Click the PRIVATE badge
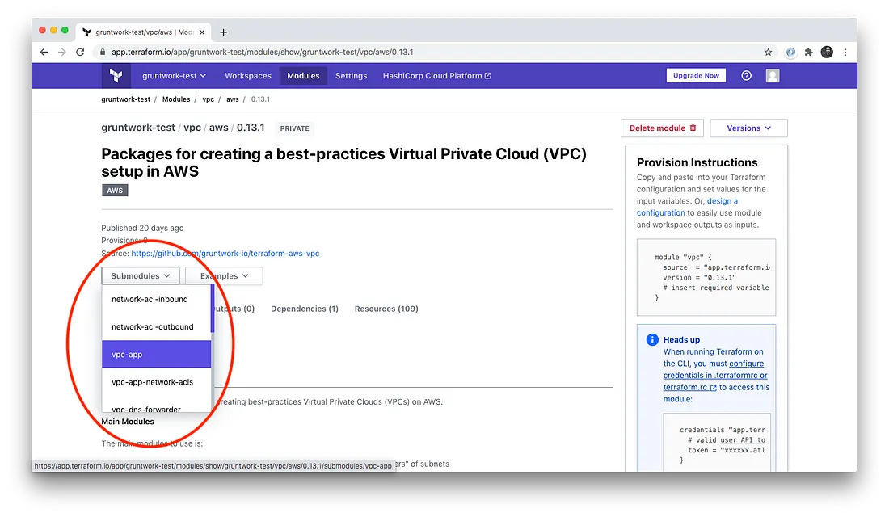Image resolution: width=889 pixels, height=517 pixels. (x=294, y=128)
